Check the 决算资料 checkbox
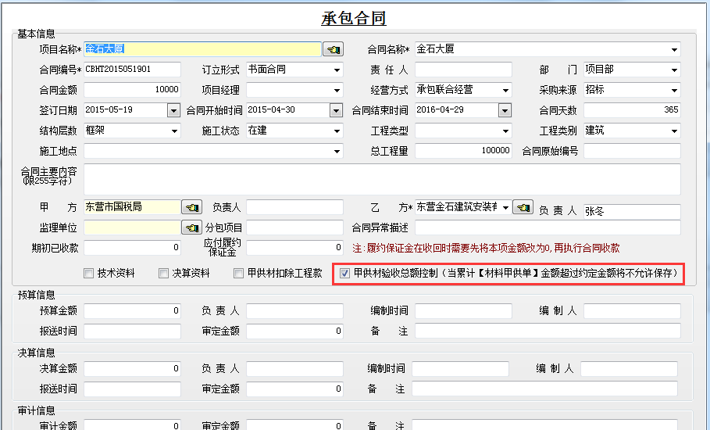This screenshot has width=710, height=430. click(164, 274)
